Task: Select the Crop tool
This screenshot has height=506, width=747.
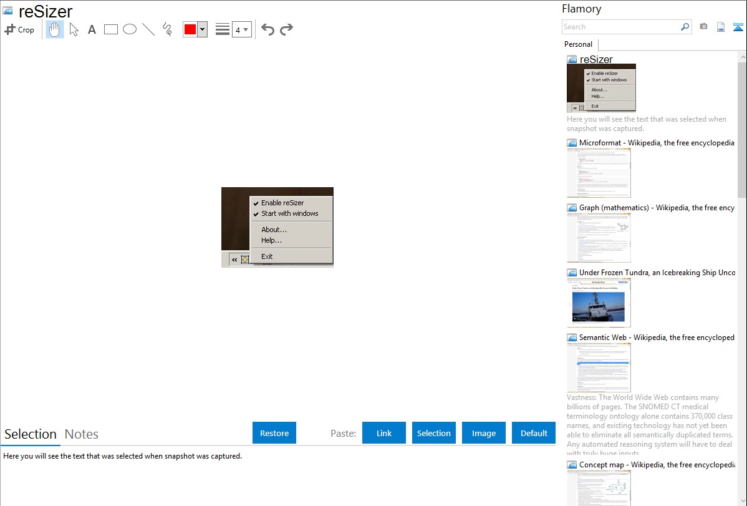Action: pos(19,29)
